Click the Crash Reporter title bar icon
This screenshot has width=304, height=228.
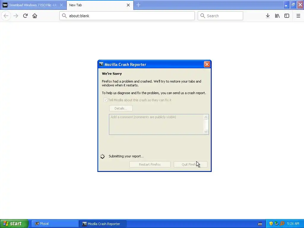pyautogui.click(x=101, y=64)
